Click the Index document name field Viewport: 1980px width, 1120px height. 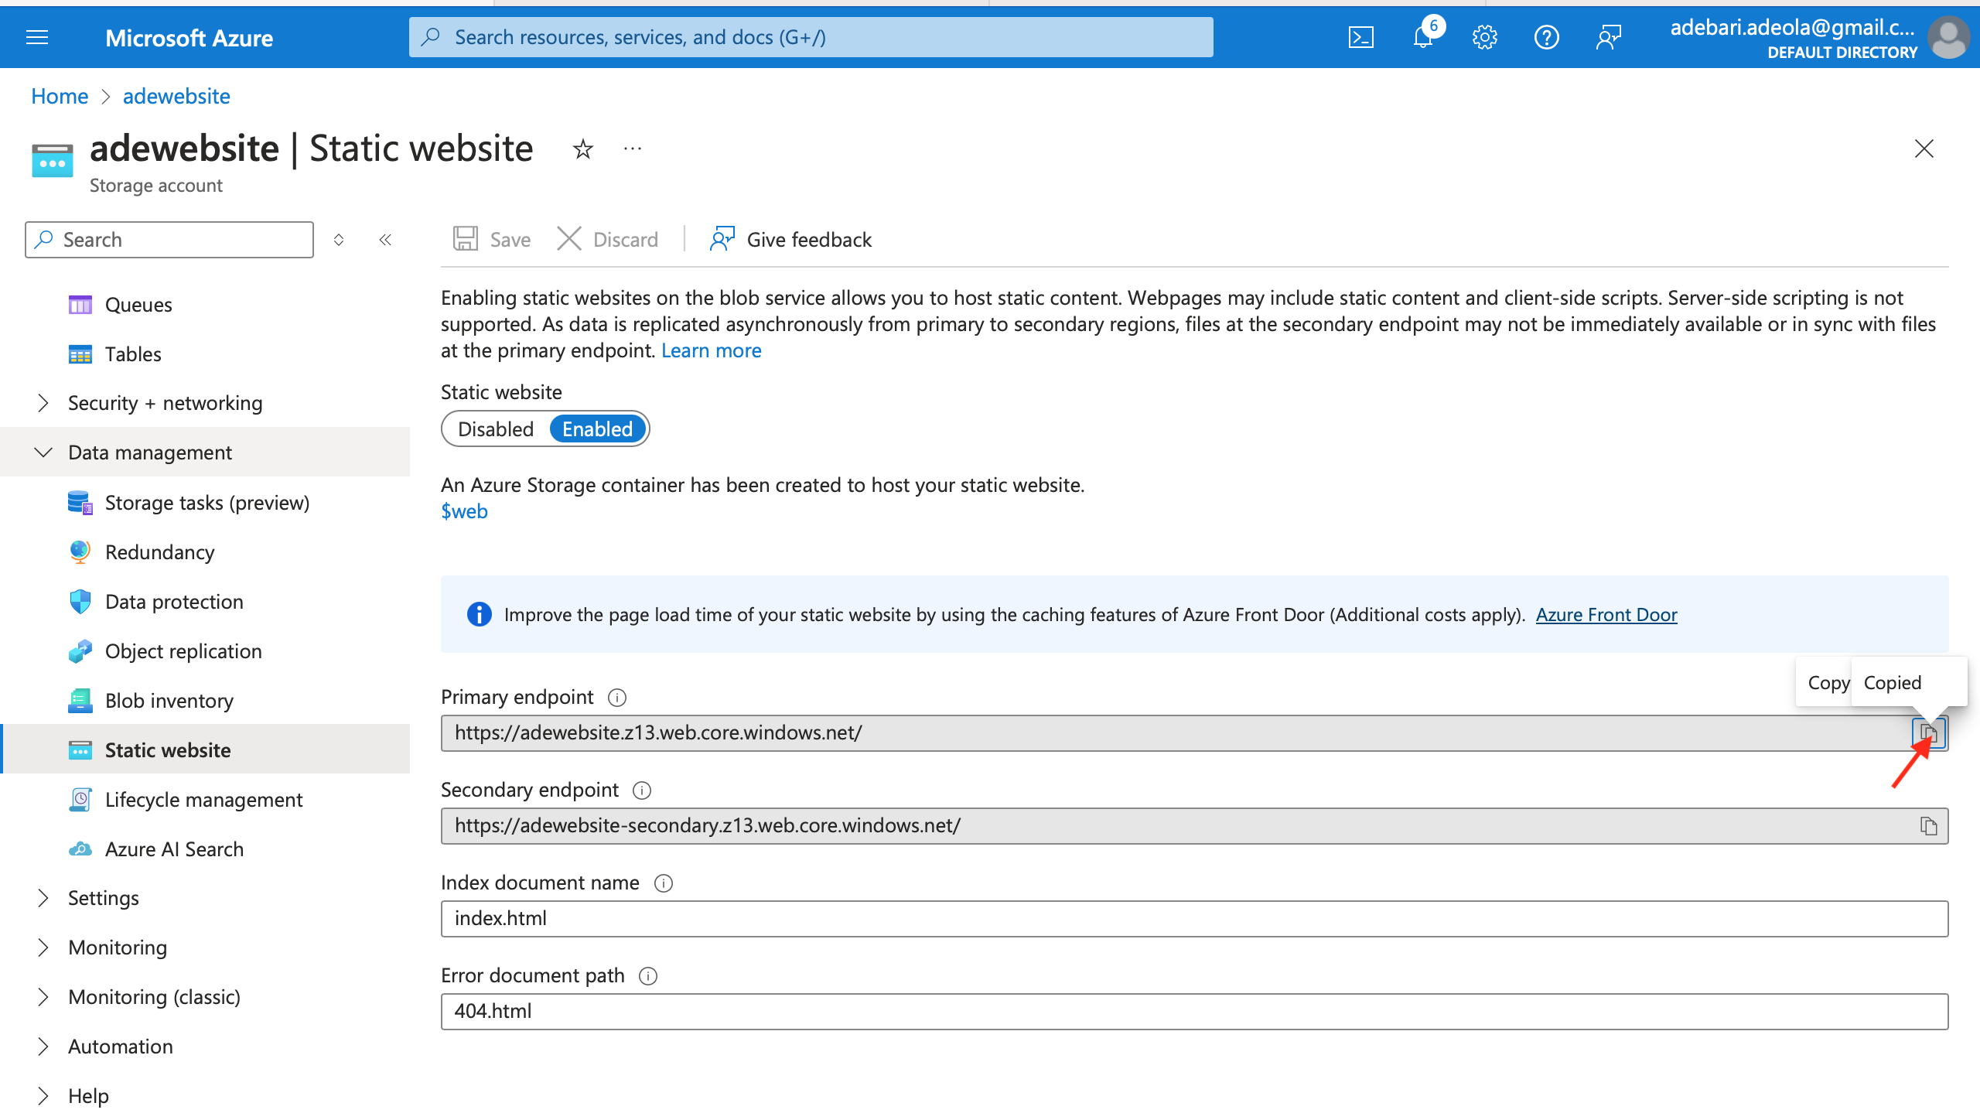click(x=1193, y=919)
